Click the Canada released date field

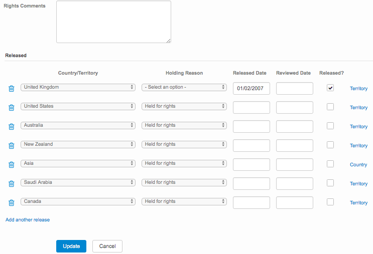(x=252, y=202)
